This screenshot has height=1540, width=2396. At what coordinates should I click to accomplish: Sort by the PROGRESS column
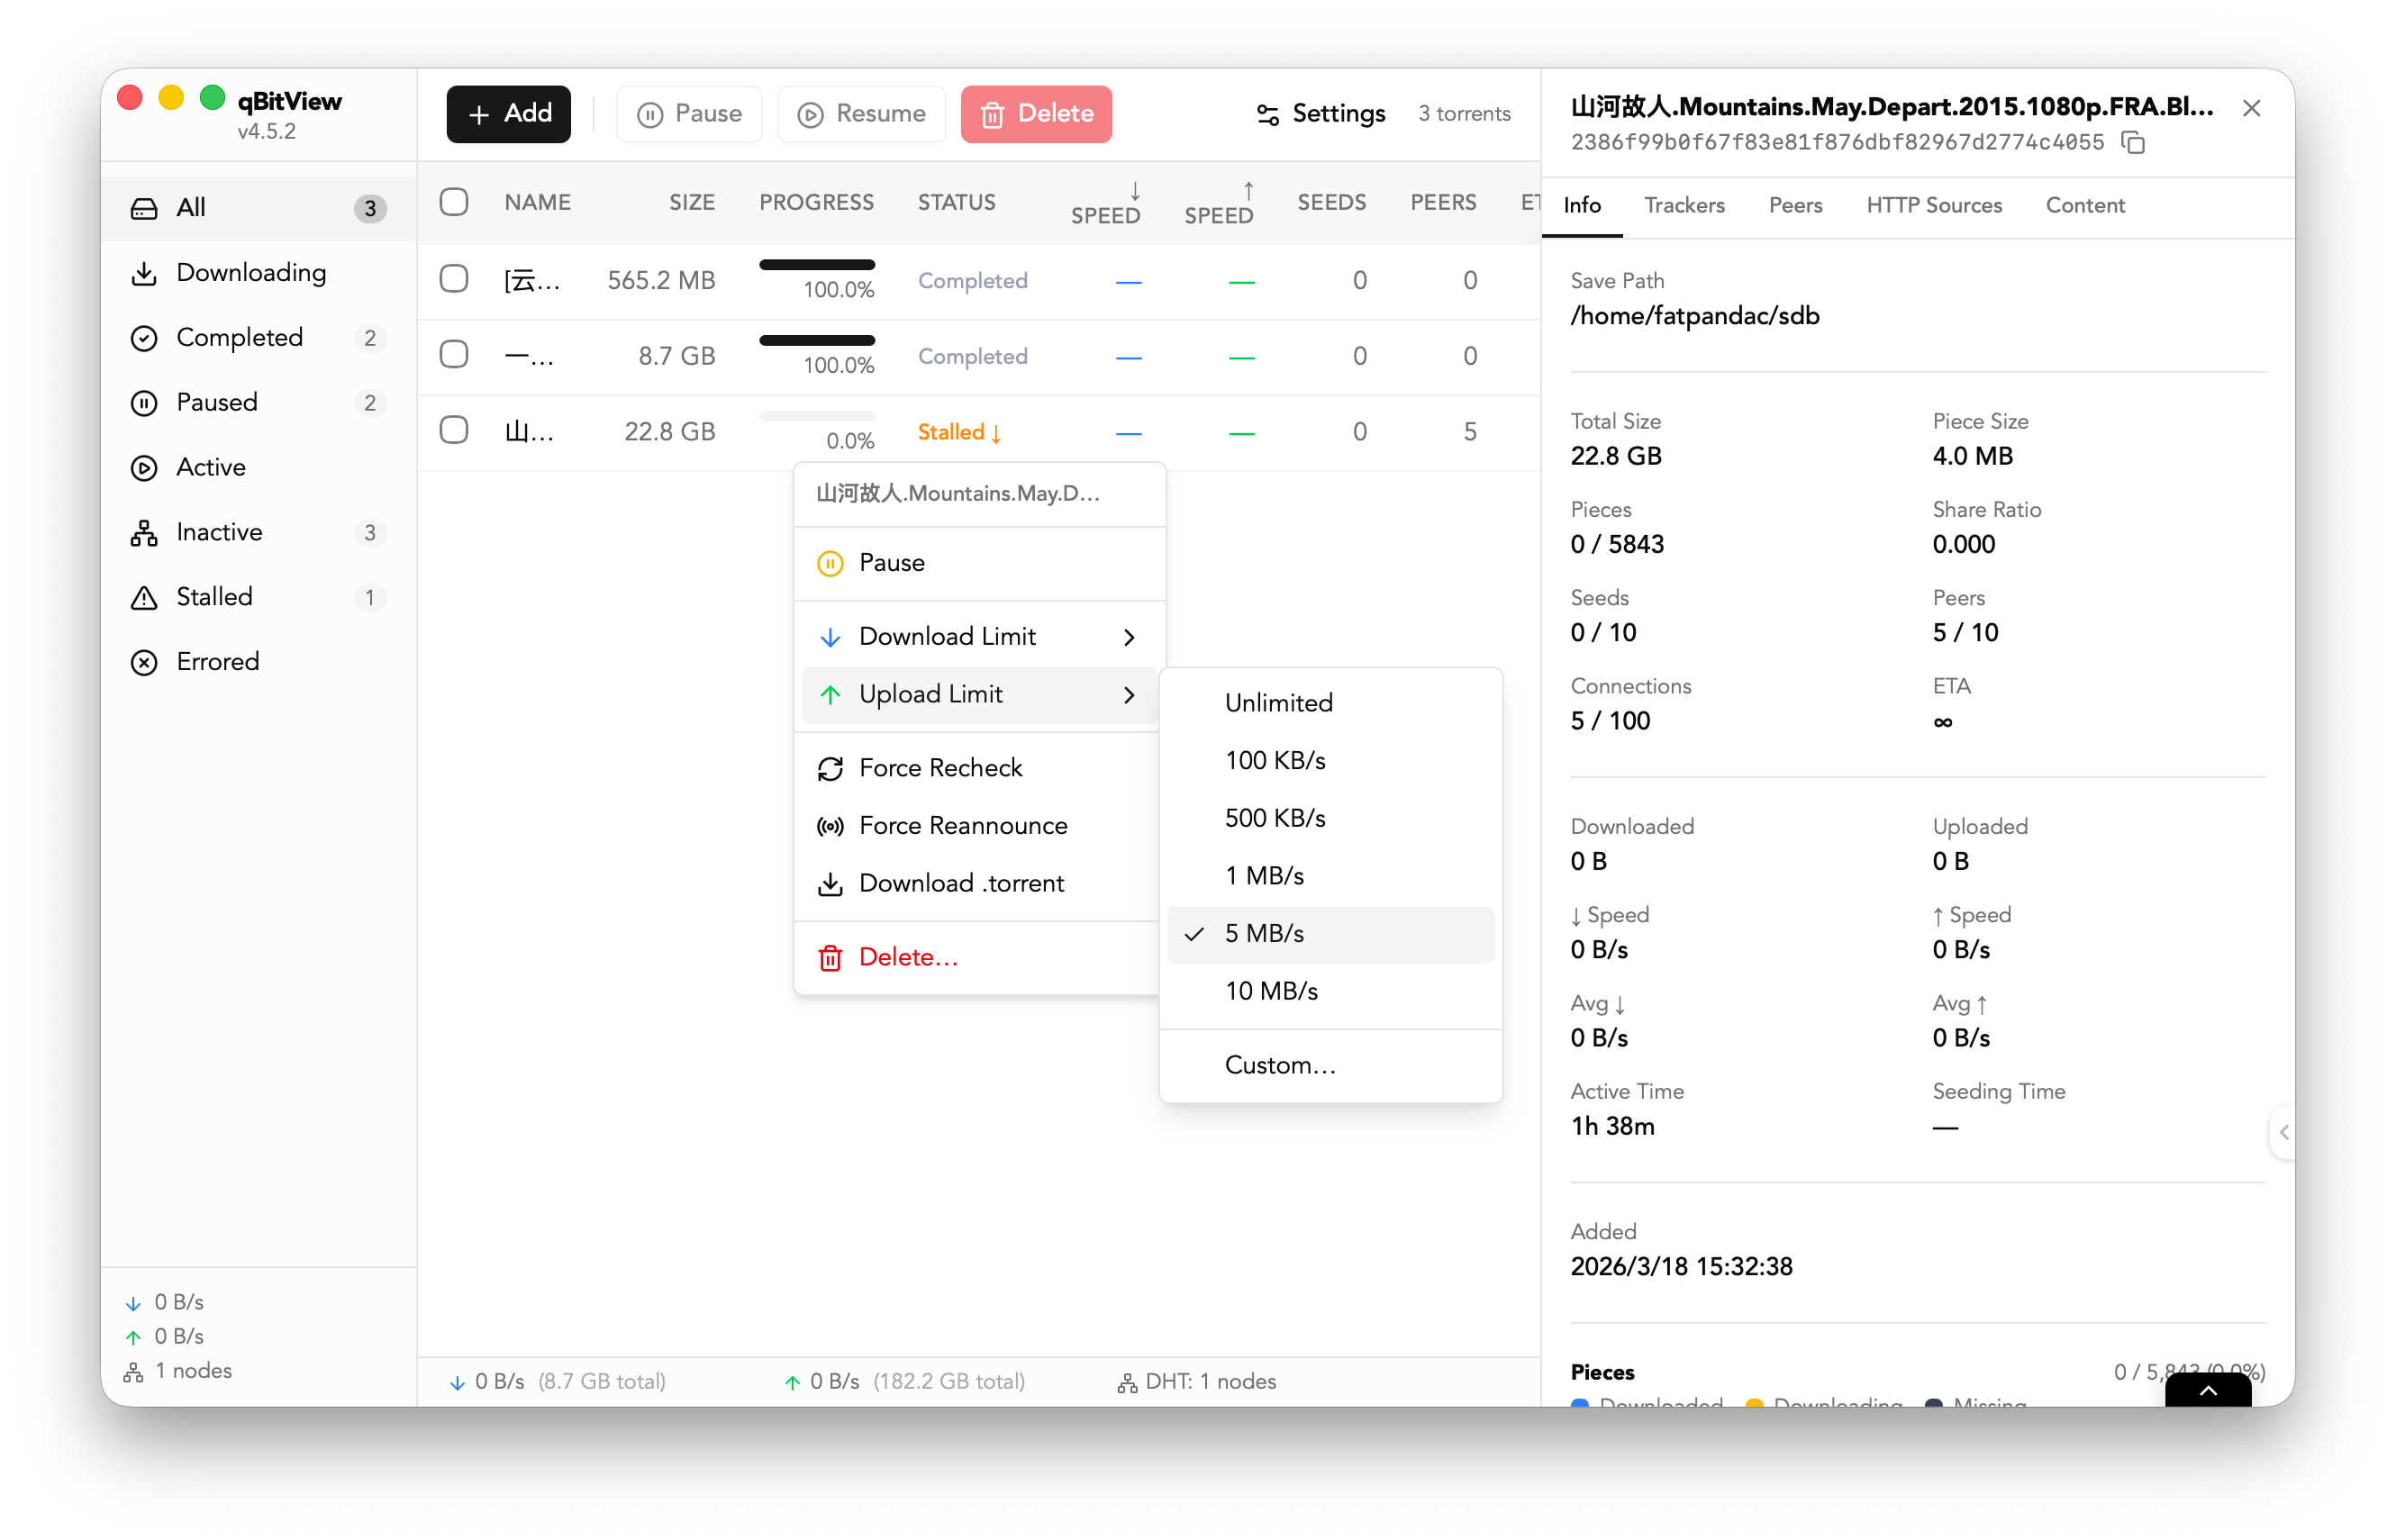point(816,203)
